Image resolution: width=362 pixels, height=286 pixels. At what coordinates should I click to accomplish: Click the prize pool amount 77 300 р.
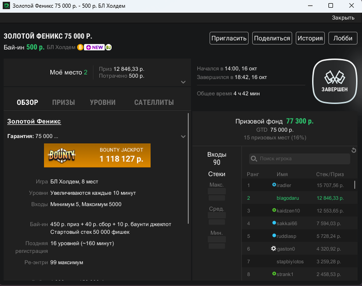(x=300, y=121)
